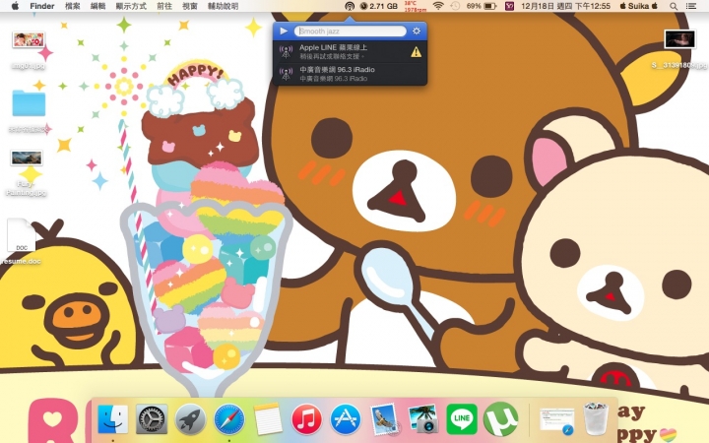
Task: Open the Time Machine menu bar icon
Action: point(455,6)
